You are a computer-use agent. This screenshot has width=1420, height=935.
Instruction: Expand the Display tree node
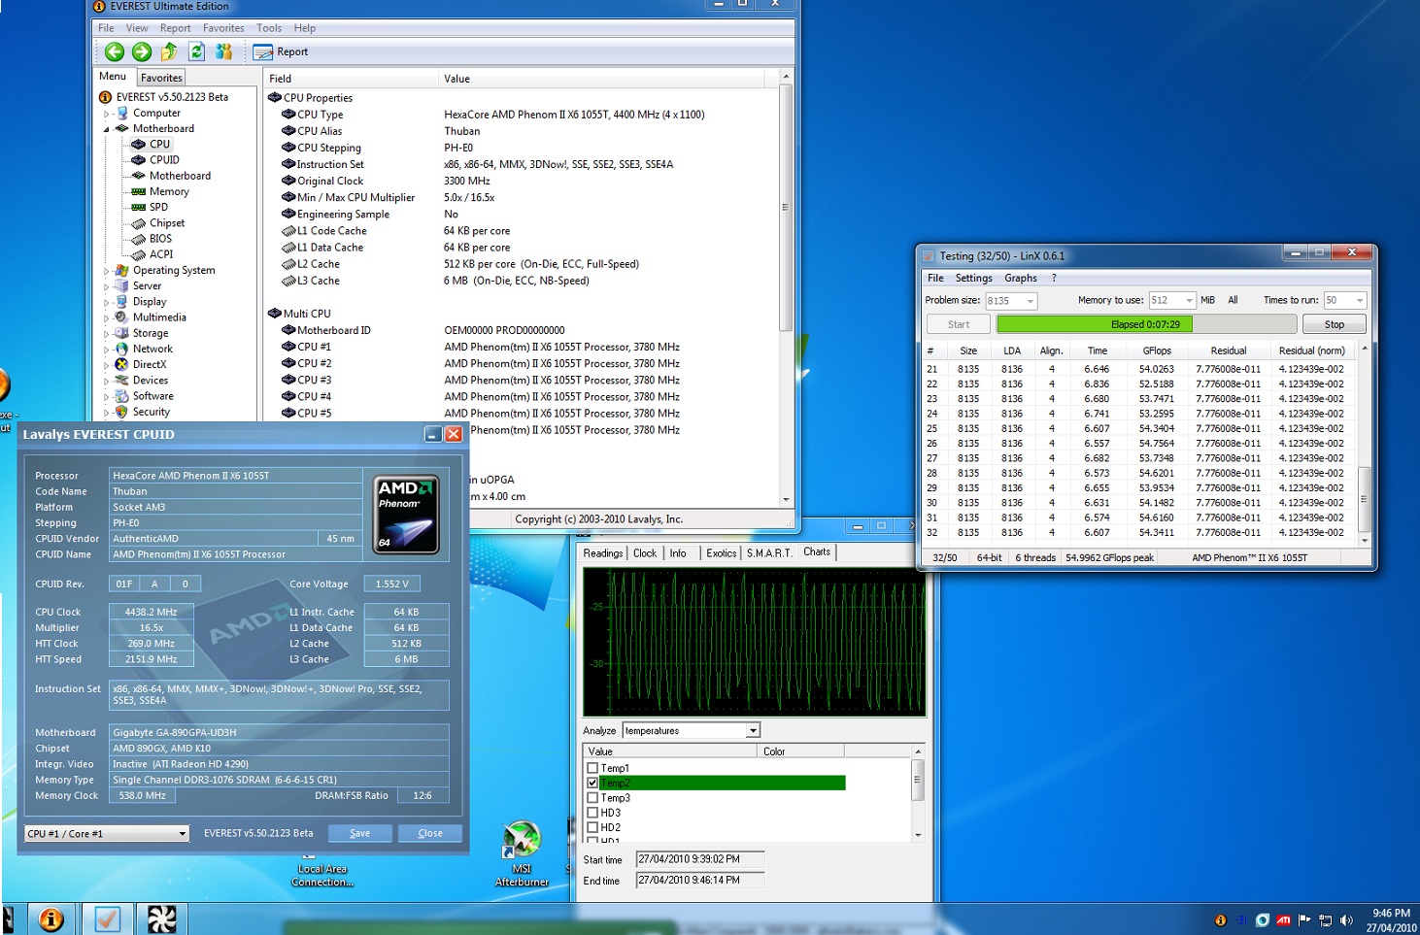coord(107,302)
